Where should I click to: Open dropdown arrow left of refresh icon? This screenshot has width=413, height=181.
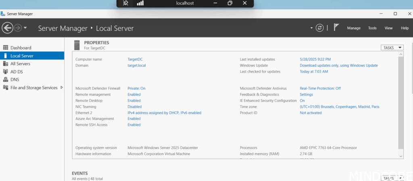point(312,28)
